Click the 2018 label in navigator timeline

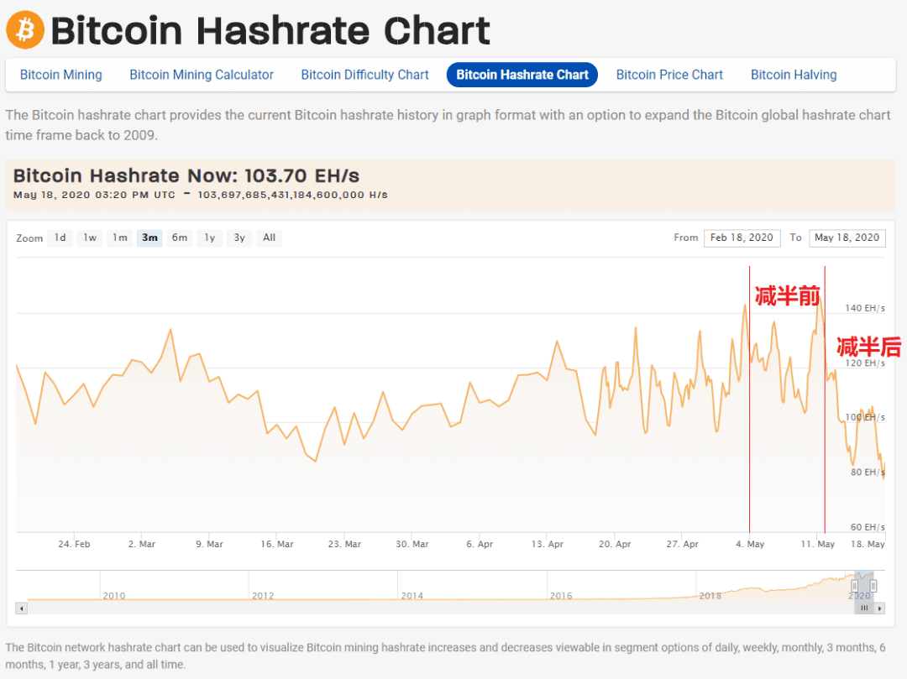[x=710, y=595]
